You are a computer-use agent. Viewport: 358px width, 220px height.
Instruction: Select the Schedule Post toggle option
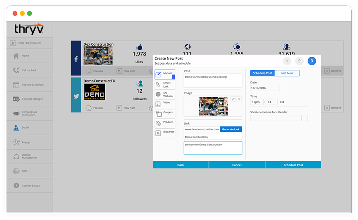click(262, 73)
